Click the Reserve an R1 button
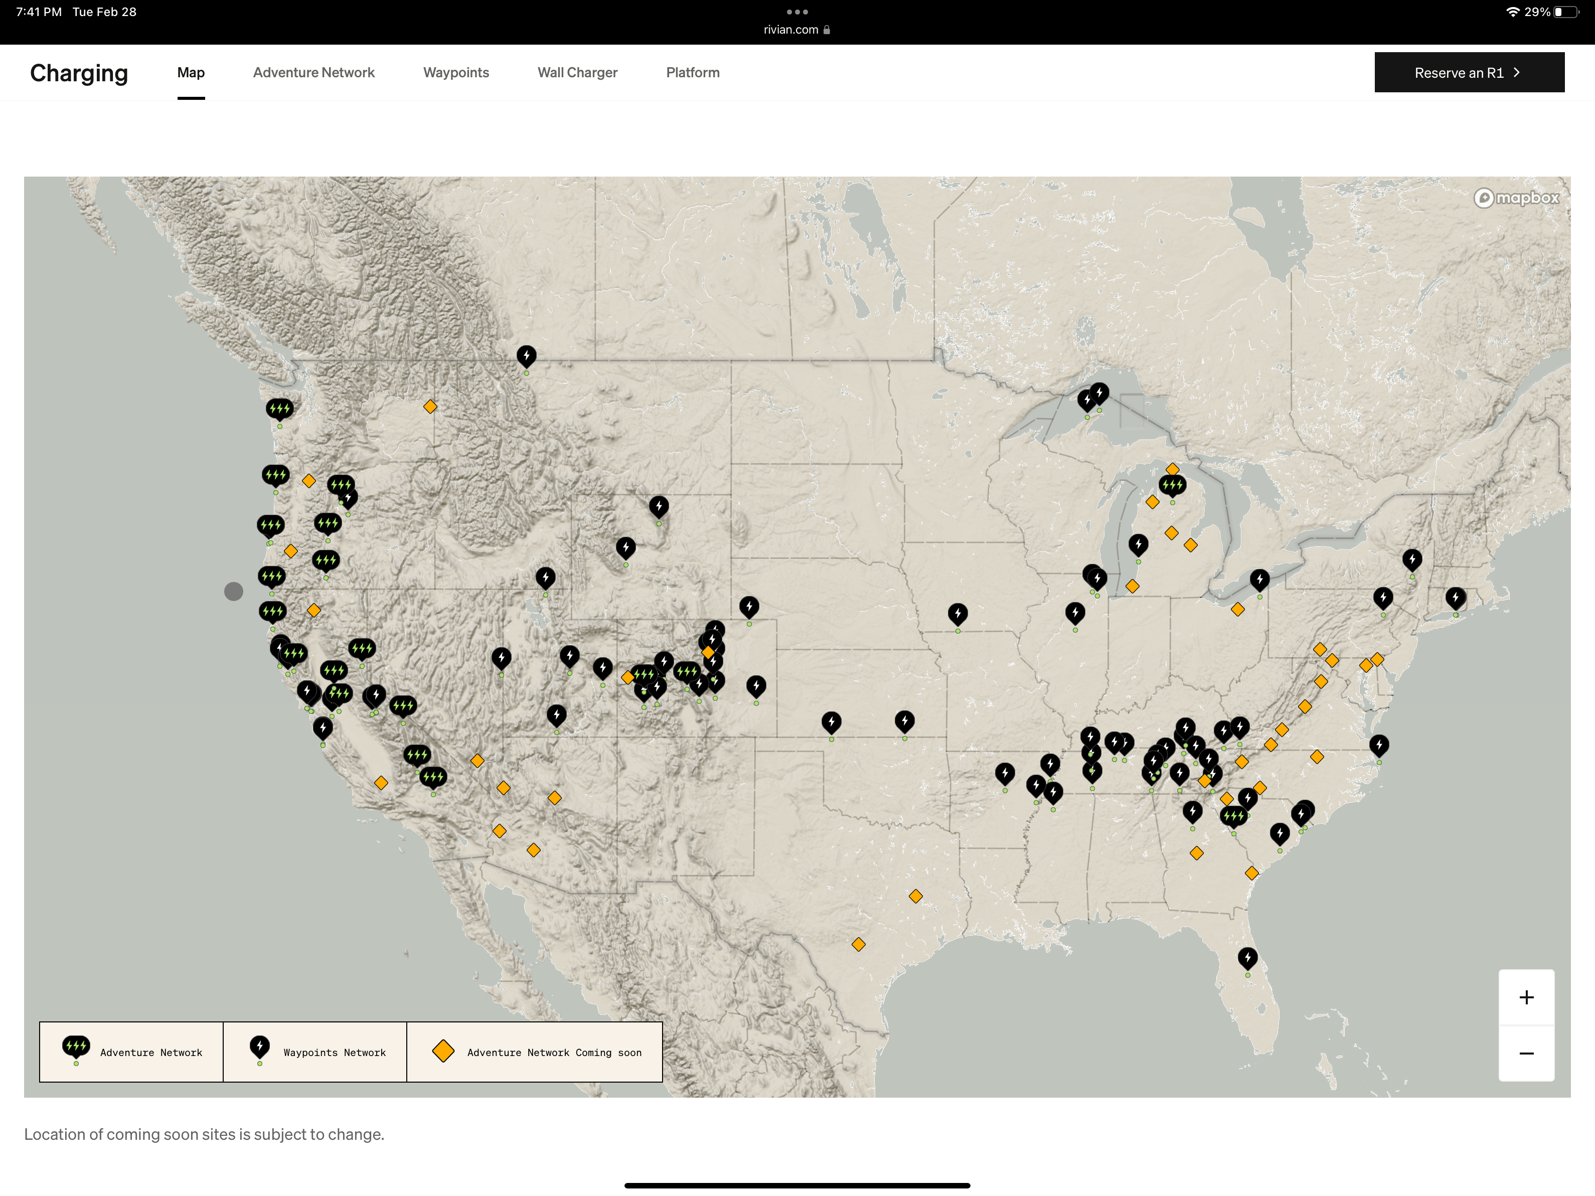This screenshot has width=1595, height=1196. pyautogui.click(x=1469, y=72)
